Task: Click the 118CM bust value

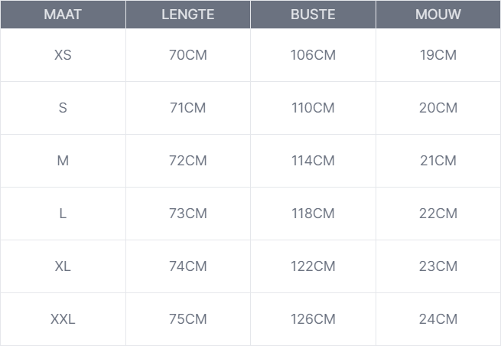Action: (x=313, y=214)
